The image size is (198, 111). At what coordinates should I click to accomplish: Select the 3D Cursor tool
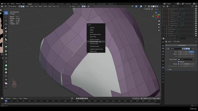[x=6, y=17]
